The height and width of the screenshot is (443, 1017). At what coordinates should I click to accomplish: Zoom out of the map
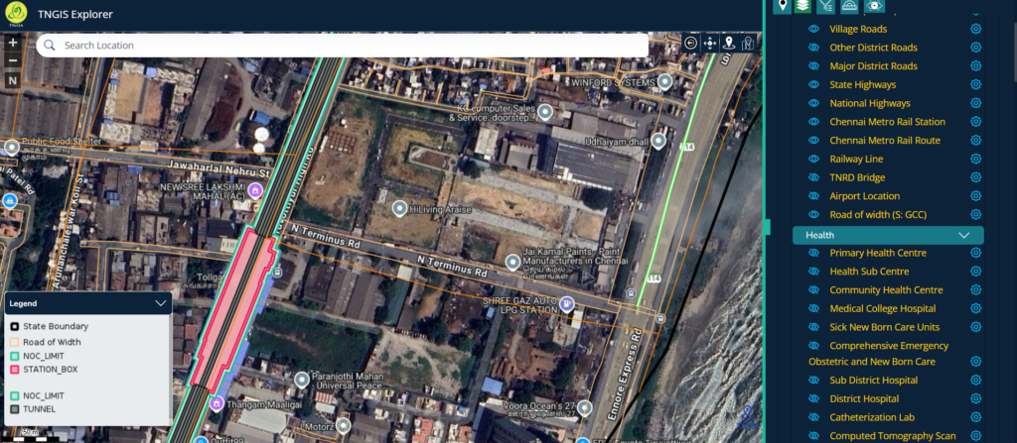(x=13, y=61)
